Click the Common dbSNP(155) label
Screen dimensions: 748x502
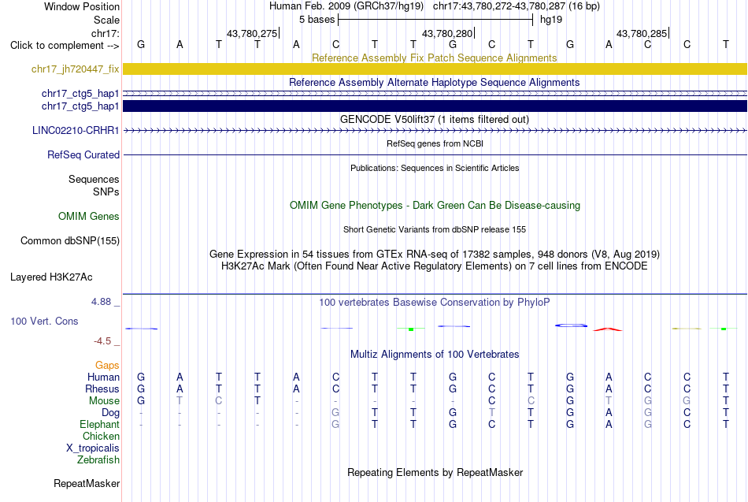pyautogui.click(x=69, y=240)
